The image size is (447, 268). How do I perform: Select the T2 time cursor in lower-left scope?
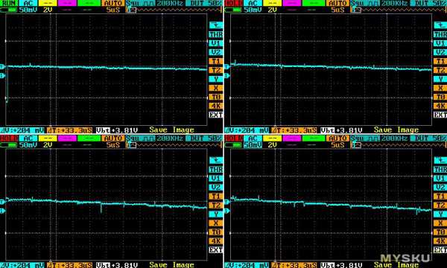[216, 205]
